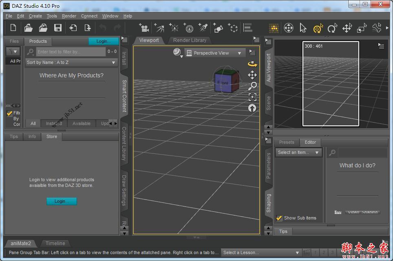Click the Login button beside Products tab

coord(104,41)
